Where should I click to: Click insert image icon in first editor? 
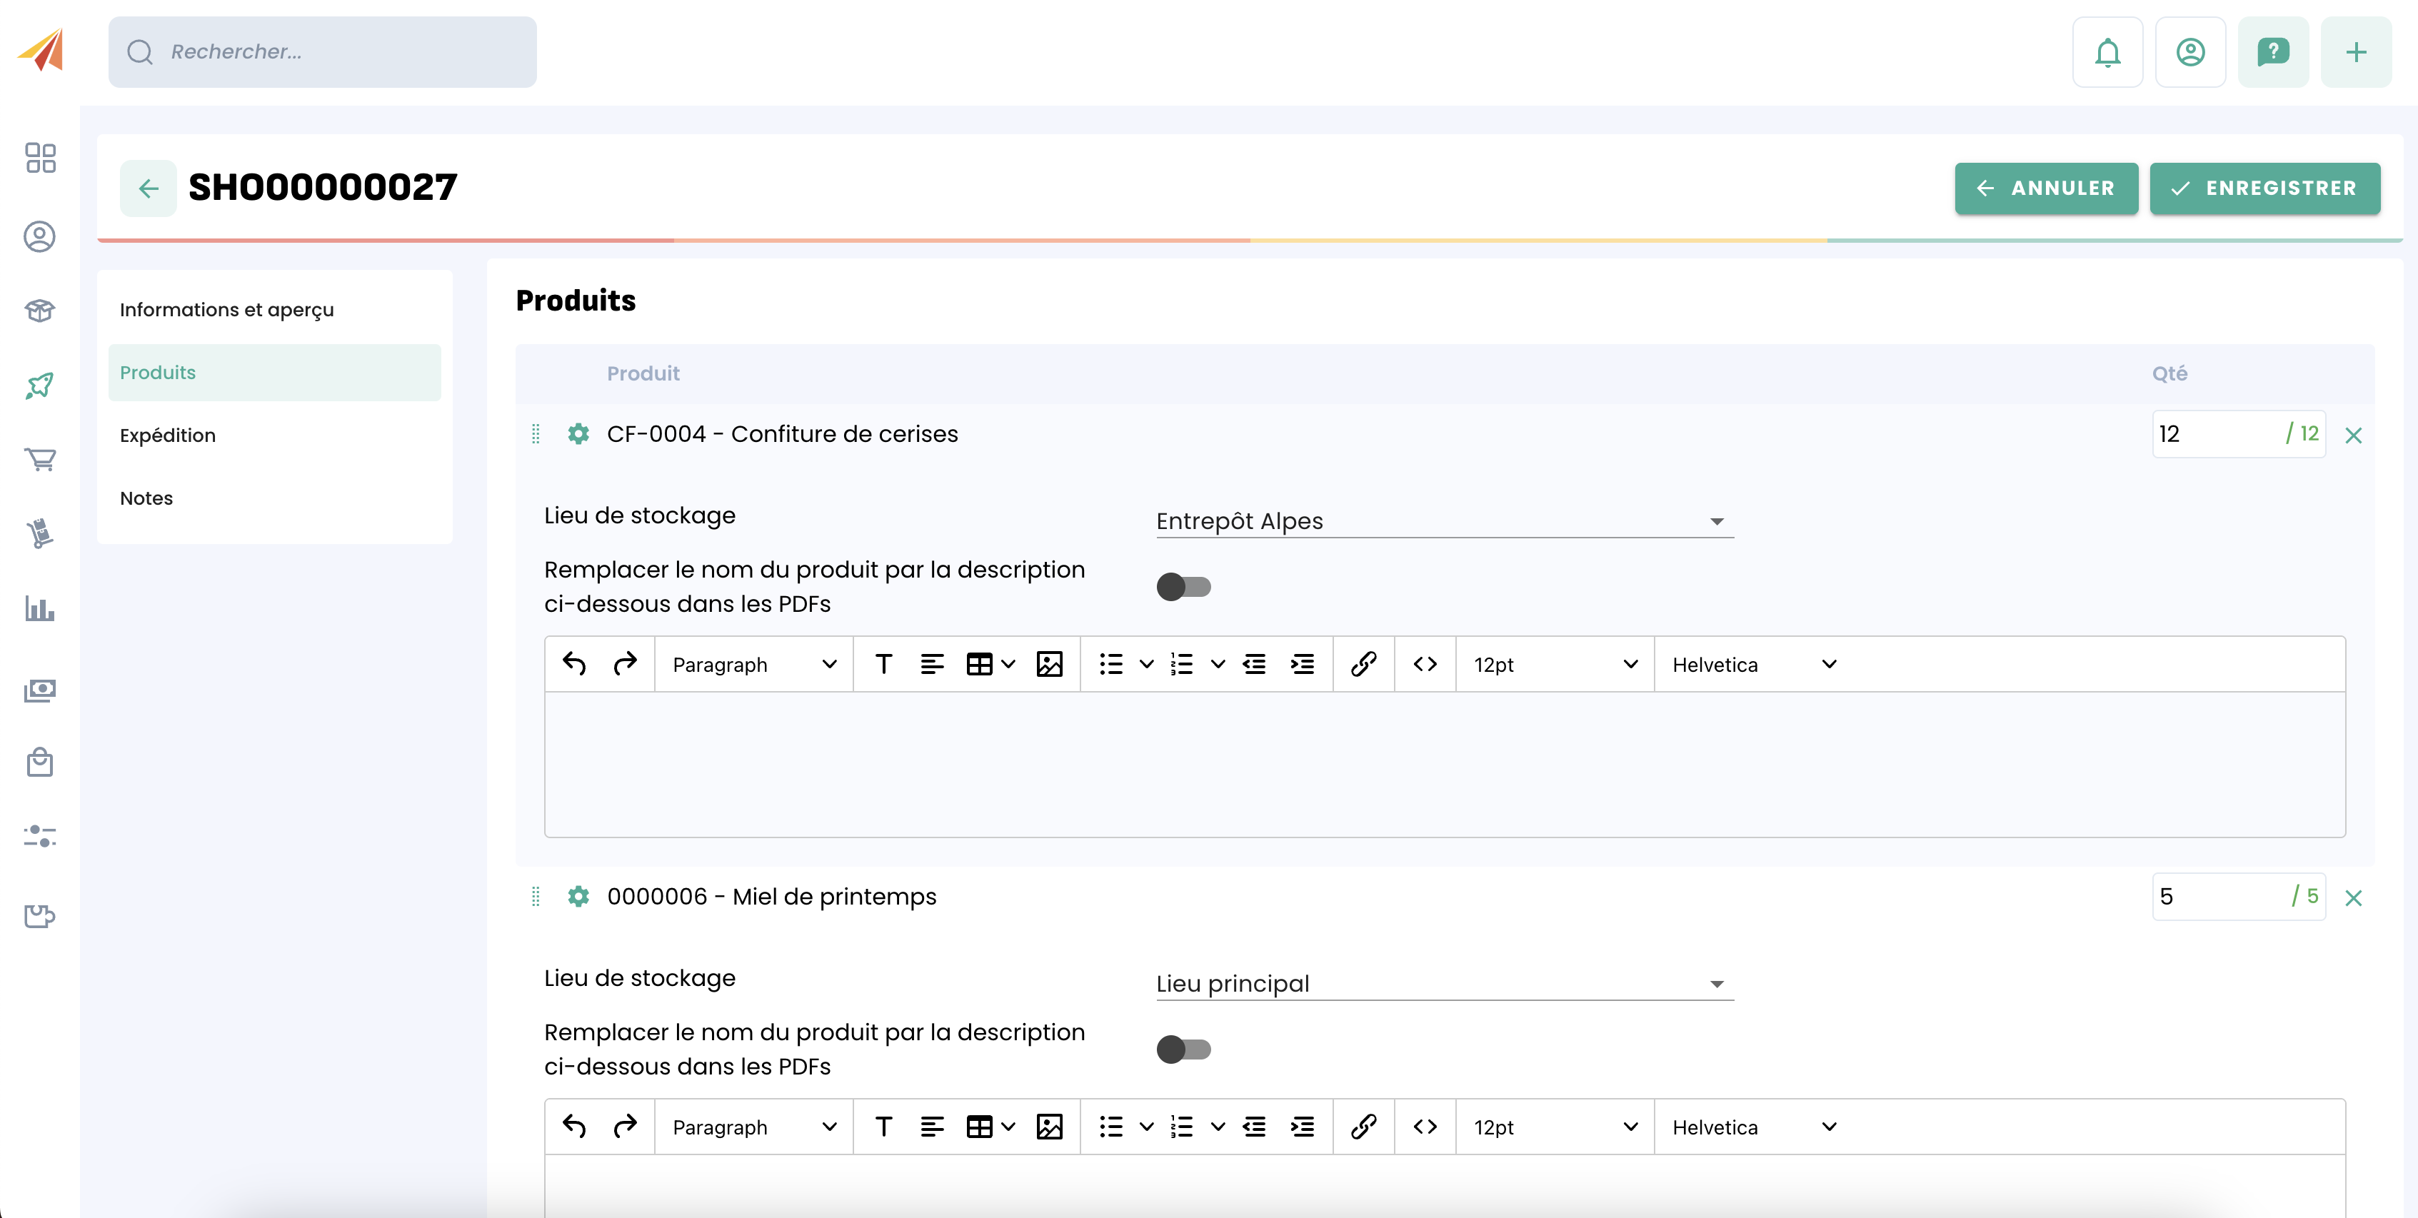[x=1048, y=665]
